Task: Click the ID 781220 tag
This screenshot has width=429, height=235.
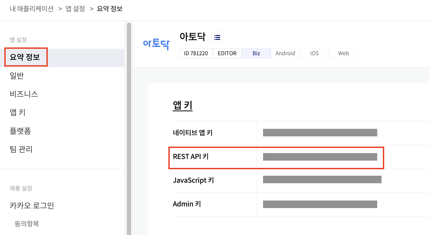Action: [x=196, y=53]
